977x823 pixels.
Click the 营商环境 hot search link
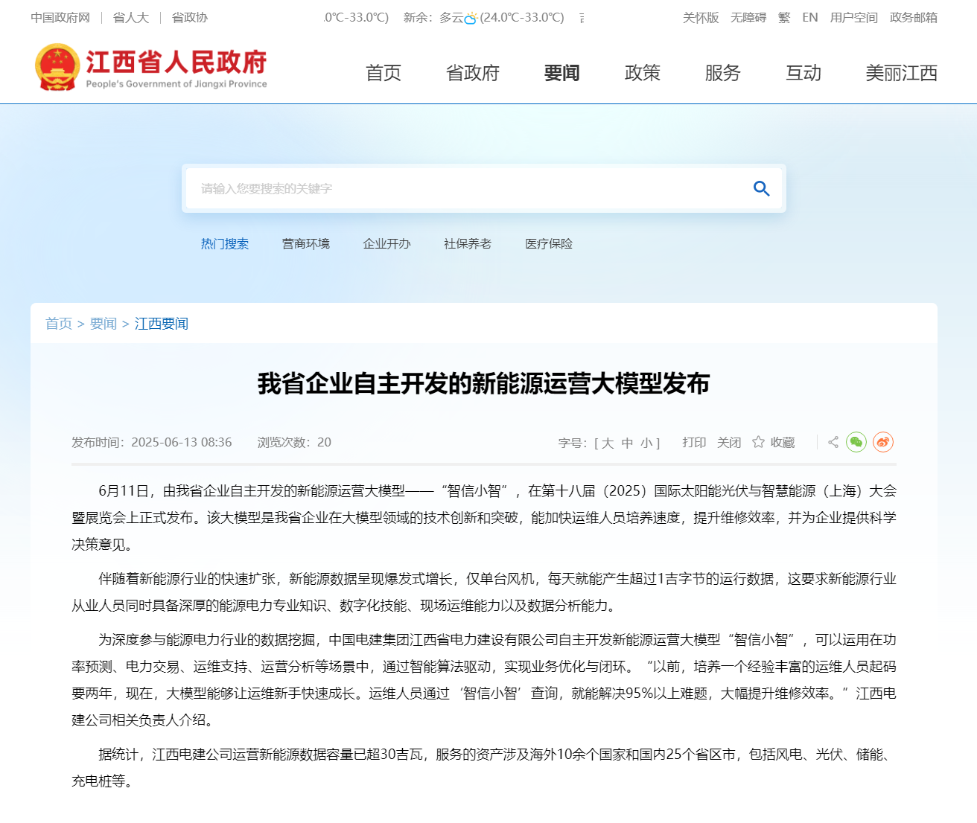pyautogui.click(x=305, y=244)
